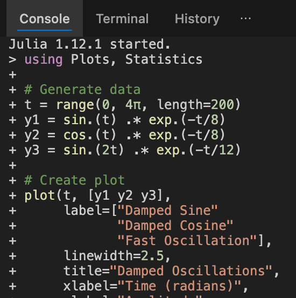Viewport: 296px width, 298px height.
Task: Click the 't = range(0, 4π, length=200)' line
Action: click(132, 105)
